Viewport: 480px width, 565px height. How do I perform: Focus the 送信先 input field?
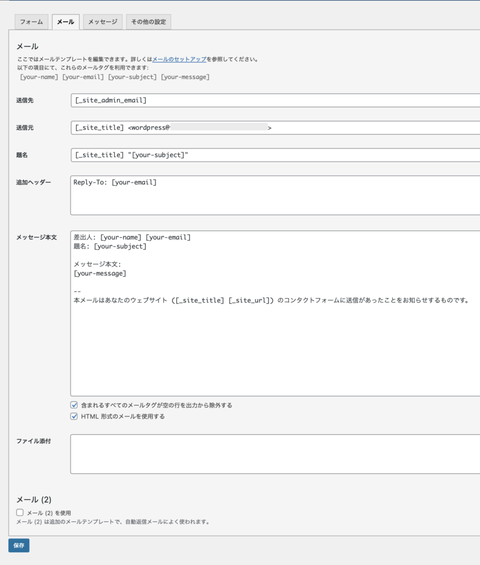click(x=275, y=100)
